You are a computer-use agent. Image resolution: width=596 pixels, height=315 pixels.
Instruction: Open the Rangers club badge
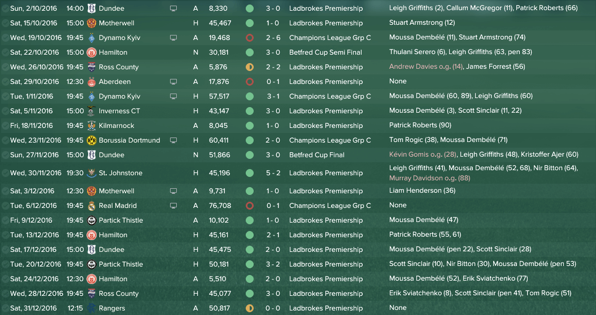[x=91, y=308]
